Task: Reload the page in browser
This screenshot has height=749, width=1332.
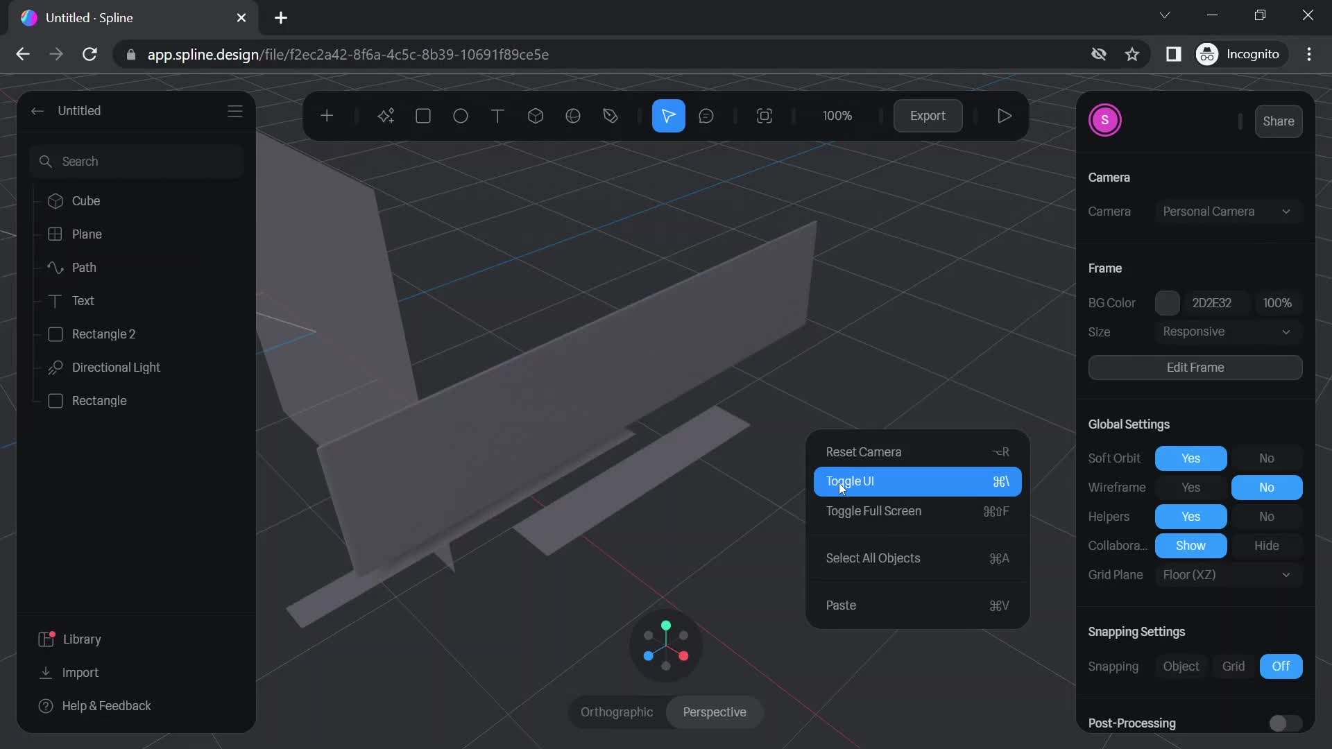Action: 89,54
